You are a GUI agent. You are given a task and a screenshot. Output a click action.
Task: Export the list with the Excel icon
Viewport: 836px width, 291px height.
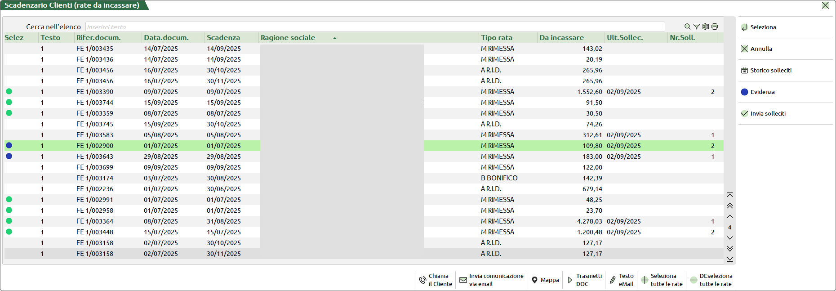click(706, 27)
